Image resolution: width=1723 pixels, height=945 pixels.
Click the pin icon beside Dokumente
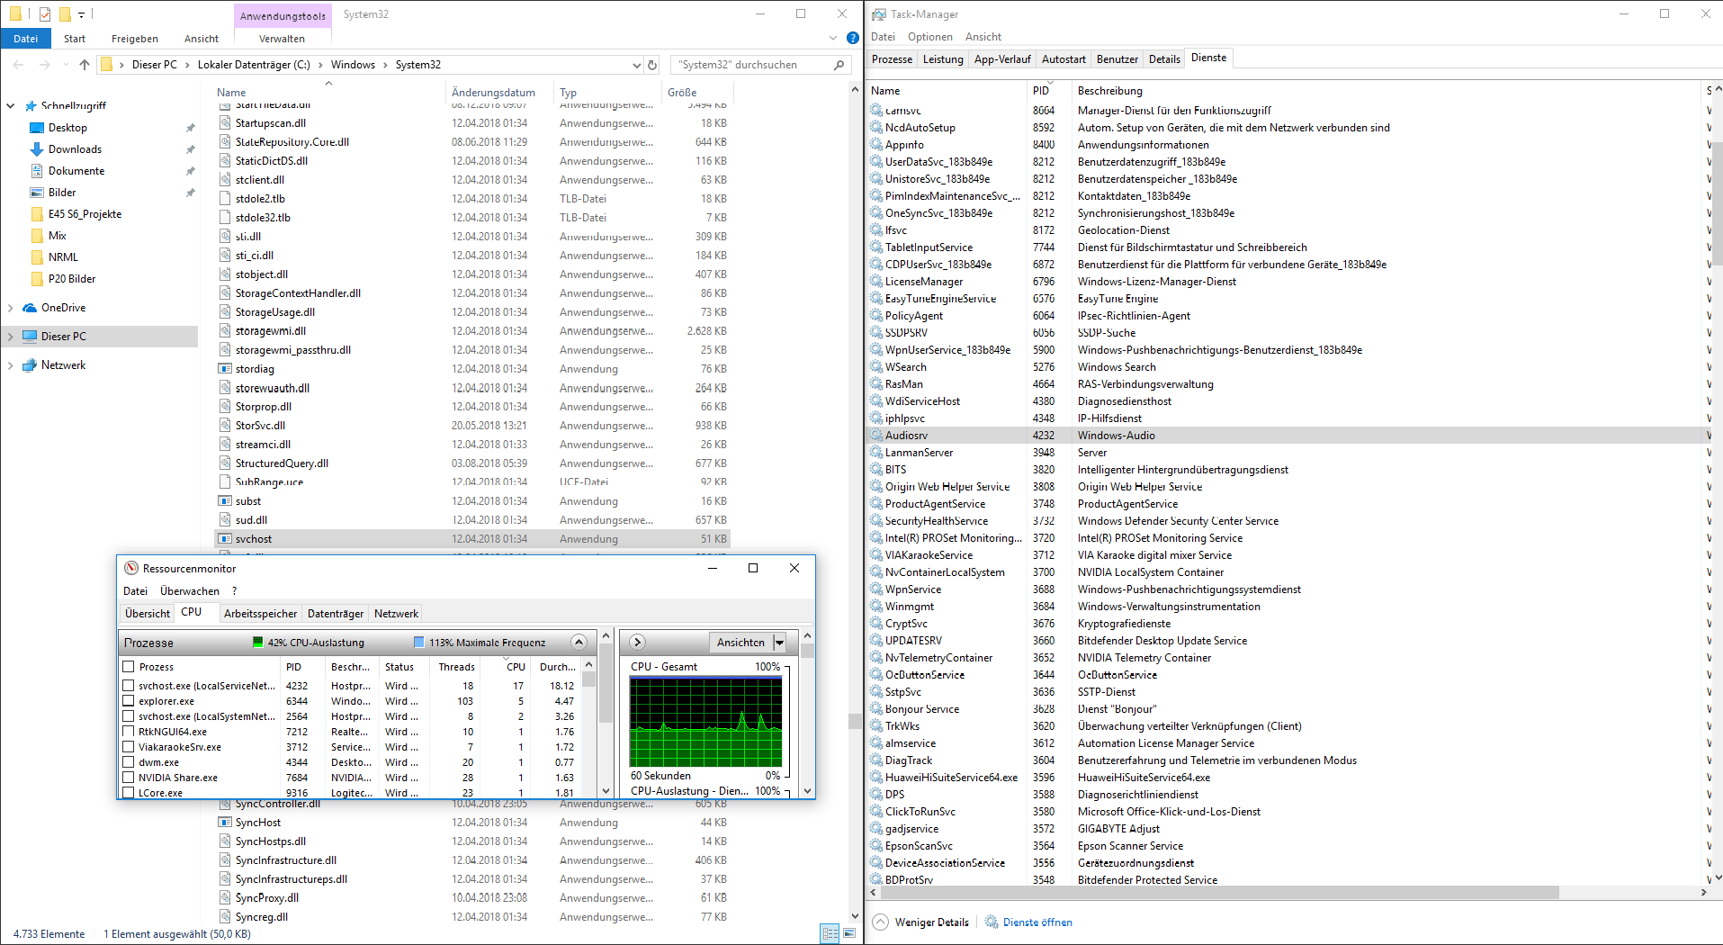coord(190,171)
